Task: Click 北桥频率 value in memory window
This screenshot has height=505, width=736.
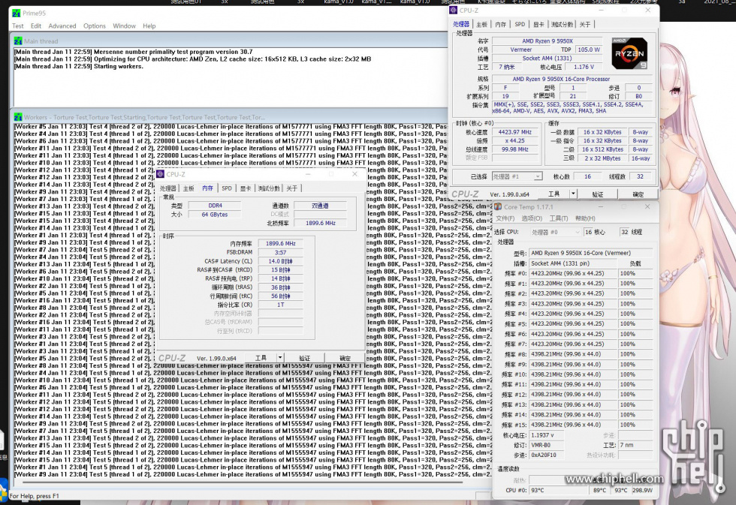Action: (x=321, y=224)
